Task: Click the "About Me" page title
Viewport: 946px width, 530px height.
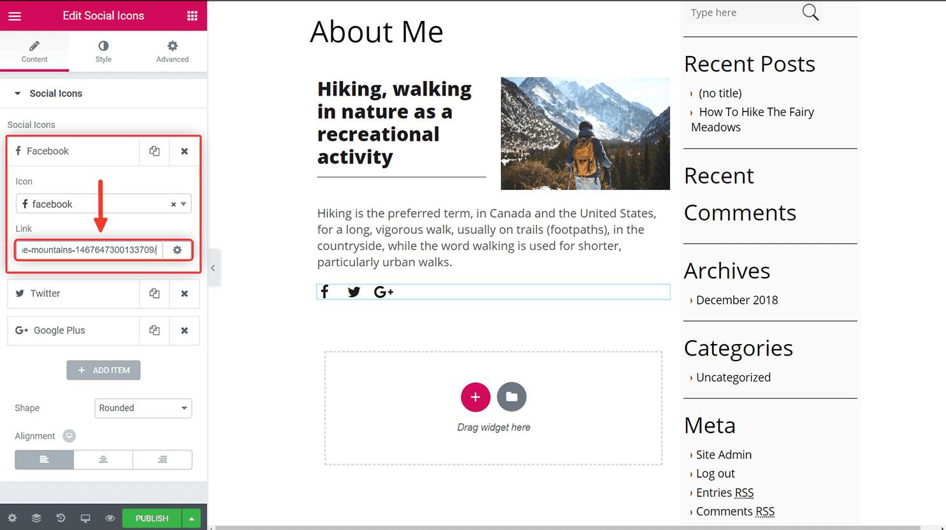Action: pos(376,32)
